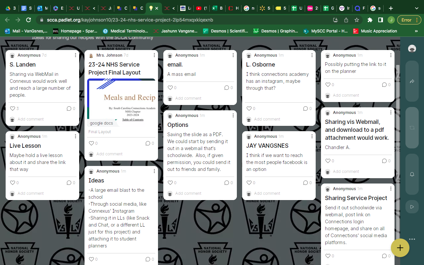Open the Homepage - Spar... bookmark
424x265 pixels.
pyautogui.click(x=76, y=31)
